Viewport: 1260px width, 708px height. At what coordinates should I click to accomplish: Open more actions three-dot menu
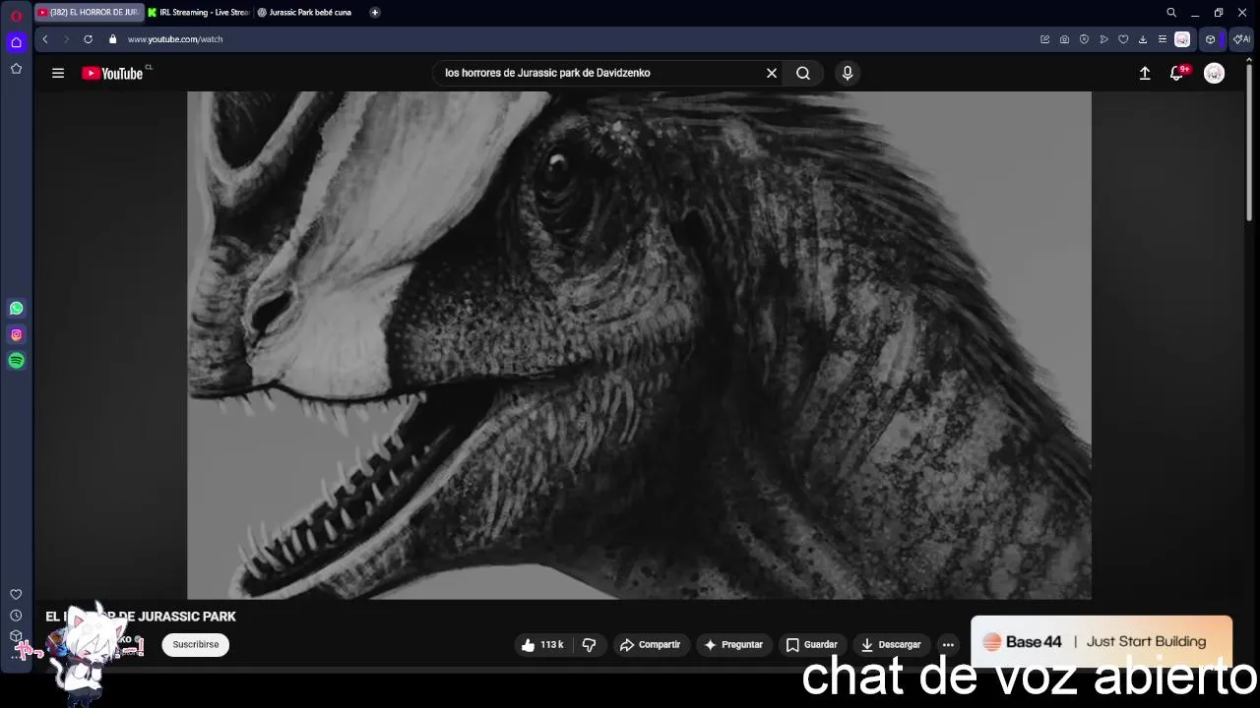pyautogui.click(x=948, y=645)
